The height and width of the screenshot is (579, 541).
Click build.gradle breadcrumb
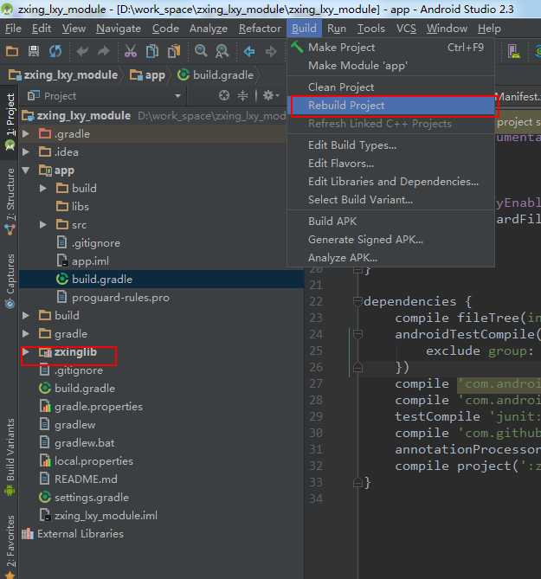click(216, 75)
